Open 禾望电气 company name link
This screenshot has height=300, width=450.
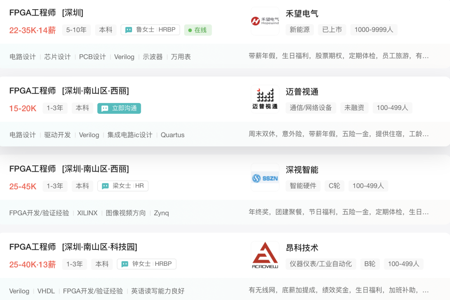302,13
